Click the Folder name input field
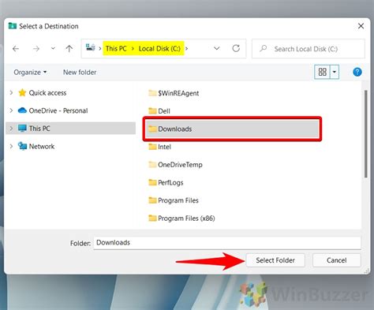 coord(227,243)
